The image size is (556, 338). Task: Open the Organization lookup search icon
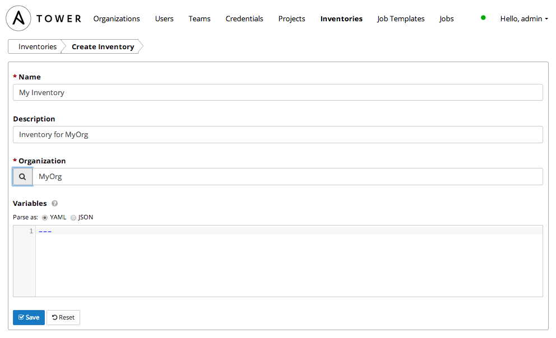click(x=22, y=177)
